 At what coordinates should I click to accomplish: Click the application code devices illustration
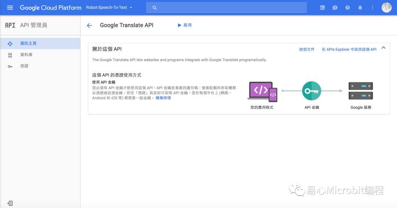tap(262, 92)
